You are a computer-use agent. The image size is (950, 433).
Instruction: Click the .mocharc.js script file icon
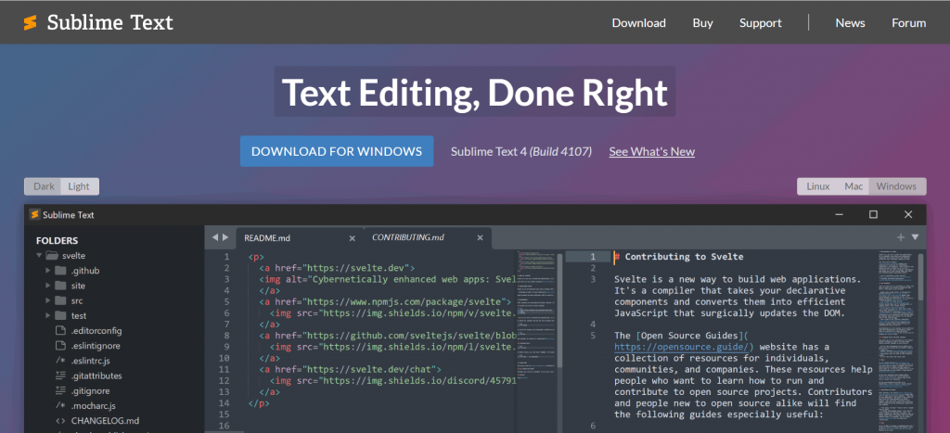click(60, 406)
